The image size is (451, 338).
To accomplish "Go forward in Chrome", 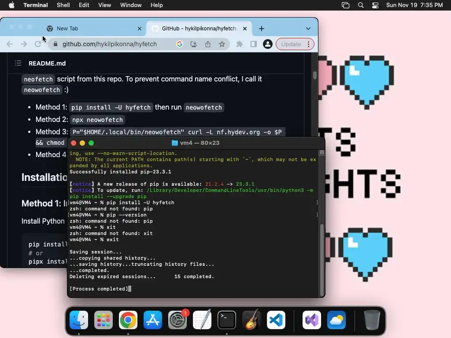I will (x=24, y=44).
